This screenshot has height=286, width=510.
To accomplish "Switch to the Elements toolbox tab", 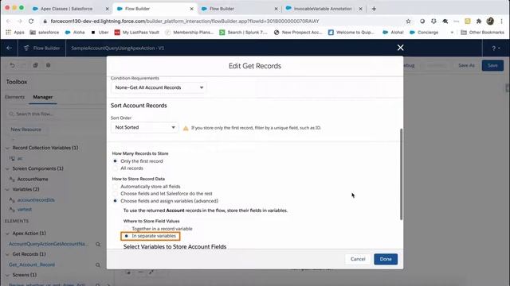I will 14,97.
